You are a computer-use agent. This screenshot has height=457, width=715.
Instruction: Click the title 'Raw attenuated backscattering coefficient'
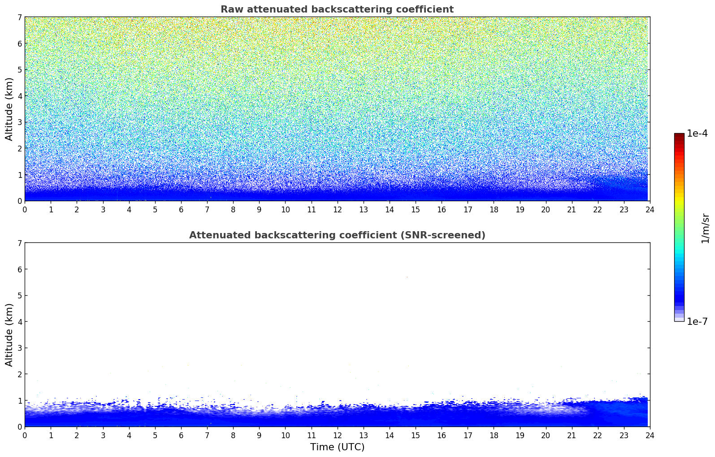[x=337, y=9]
